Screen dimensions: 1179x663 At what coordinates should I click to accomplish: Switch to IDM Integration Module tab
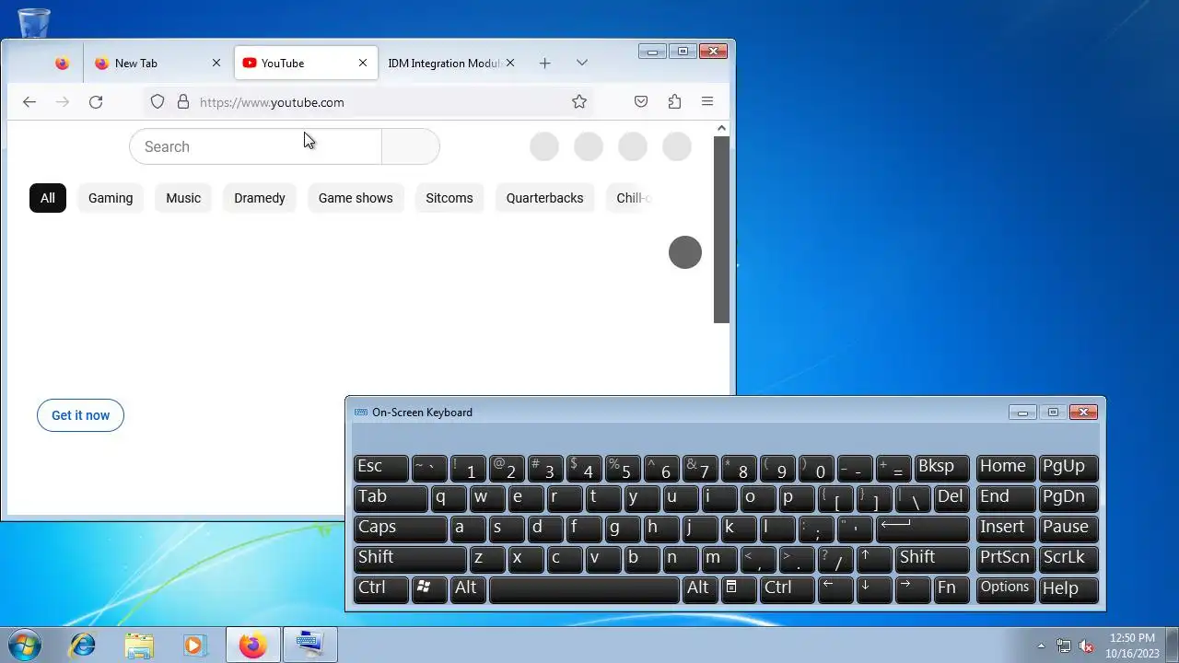449,63
